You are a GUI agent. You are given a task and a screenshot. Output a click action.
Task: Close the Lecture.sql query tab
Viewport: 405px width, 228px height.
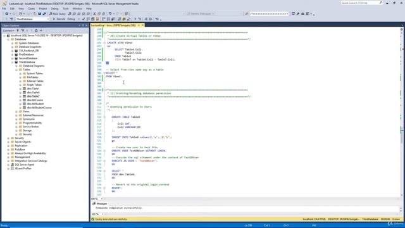click(142, 25)
